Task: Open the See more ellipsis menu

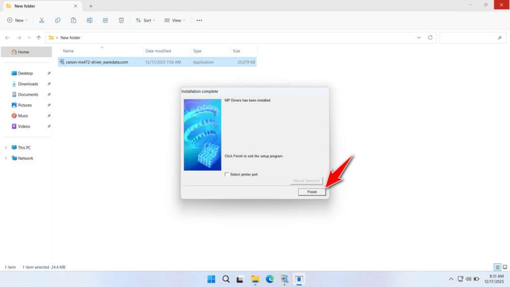Action: tap(199, 20)
